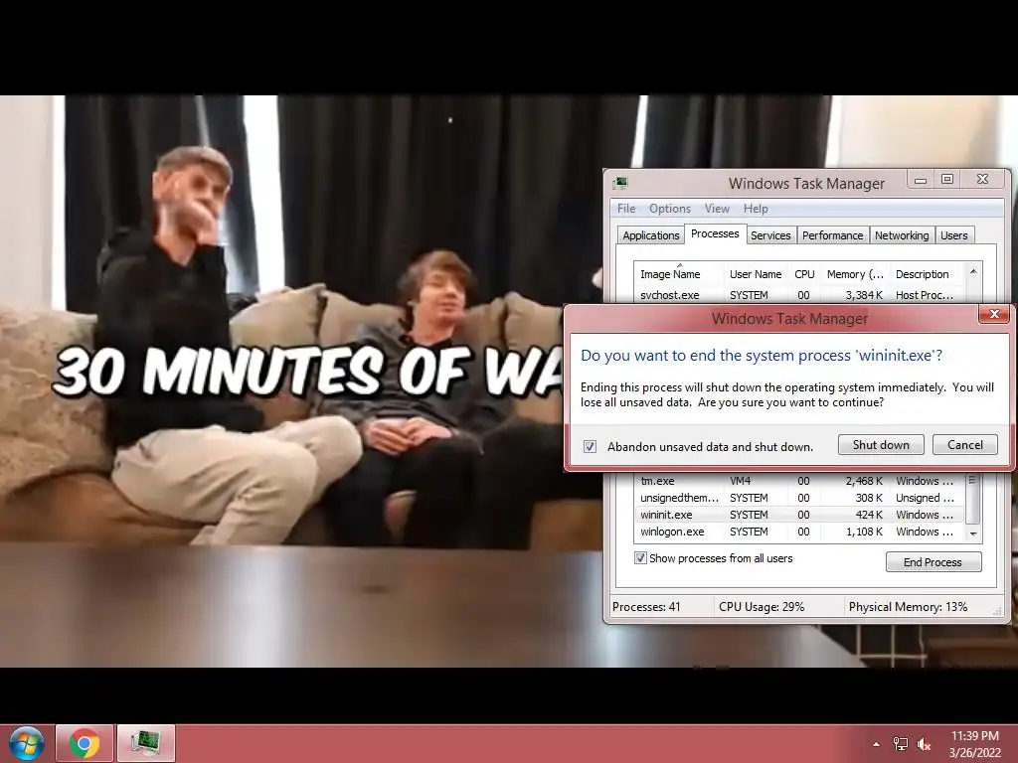Confirm with the Shut down button
Image resolution: width=1018 pixels, height=763 pixels.
click(881, 444)
